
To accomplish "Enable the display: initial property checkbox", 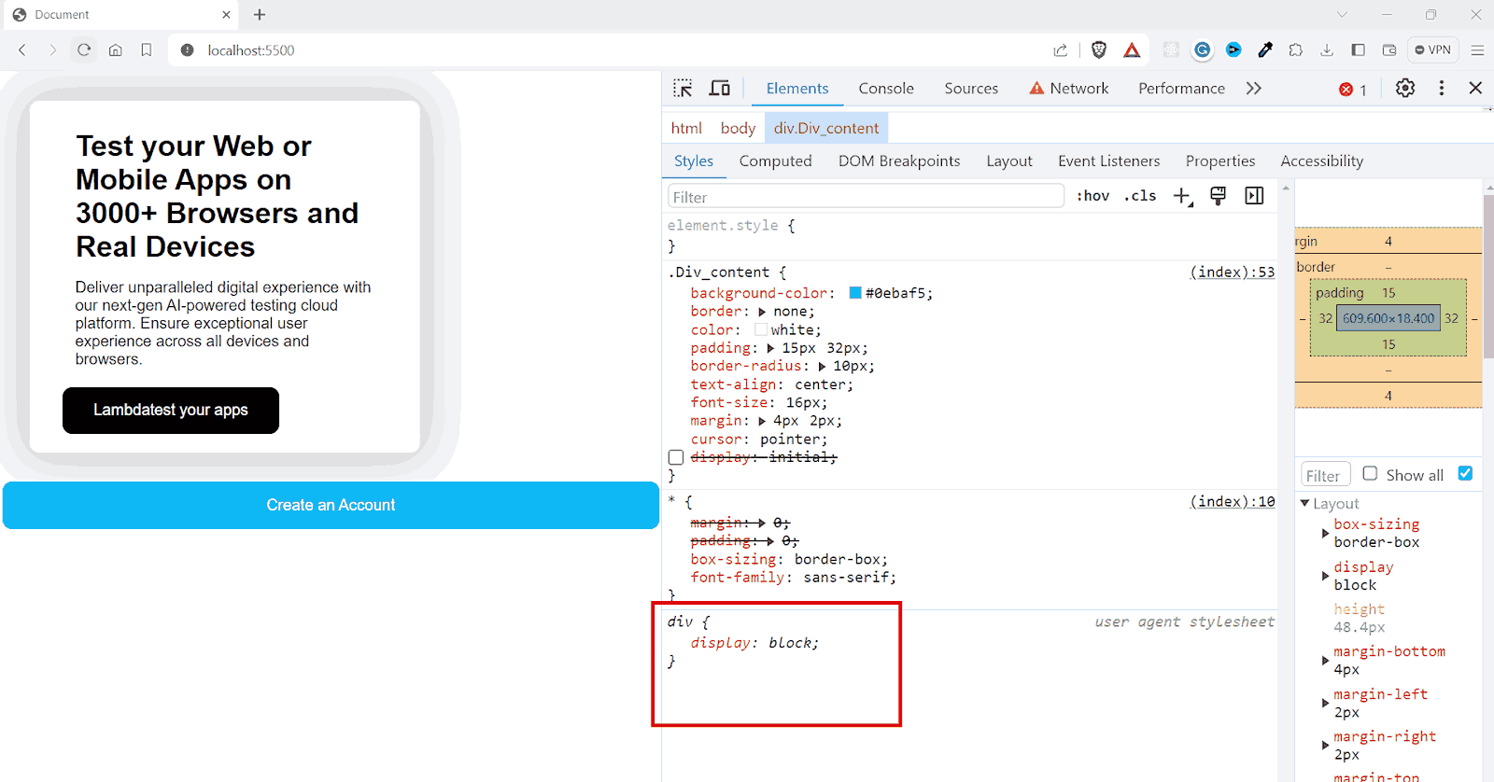I will [676, 457].
